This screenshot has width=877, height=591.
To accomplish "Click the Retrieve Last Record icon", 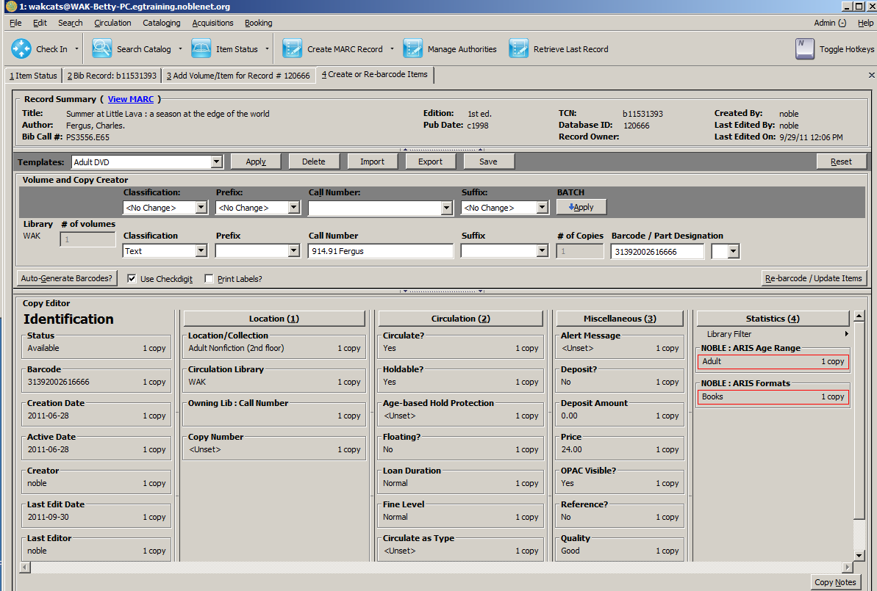I will (x=518, y=49).
